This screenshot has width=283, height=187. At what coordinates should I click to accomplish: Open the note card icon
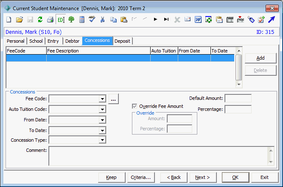pos(188,19)
